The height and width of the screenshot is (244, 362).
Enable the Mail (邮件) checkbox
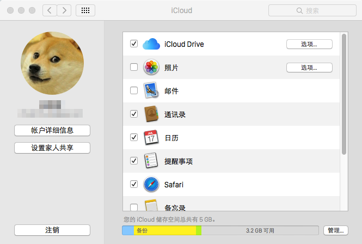pos(134,91)
